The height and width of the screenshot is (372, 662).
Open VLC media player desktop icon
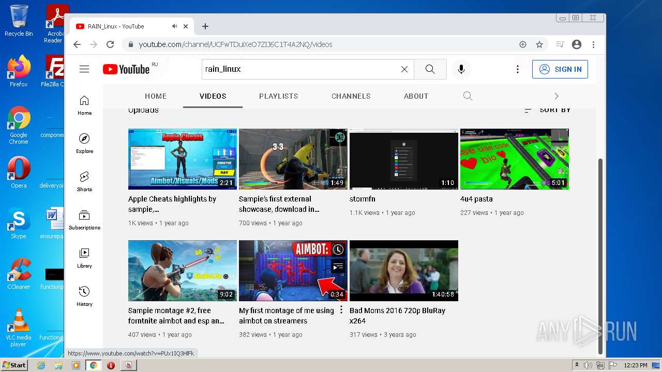click(19, 327)
